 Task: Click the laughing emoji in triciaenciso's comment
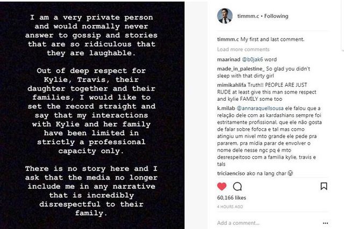coord(290,174)
